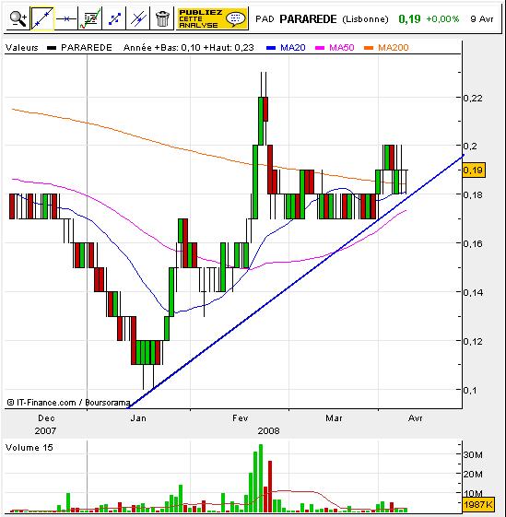
Task: Click the MA20 legend label
Action: point(292,48)
